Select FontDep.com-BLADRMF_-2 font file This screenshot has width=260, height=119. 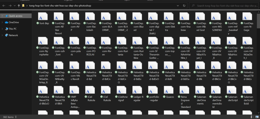[x=121, y=22]
